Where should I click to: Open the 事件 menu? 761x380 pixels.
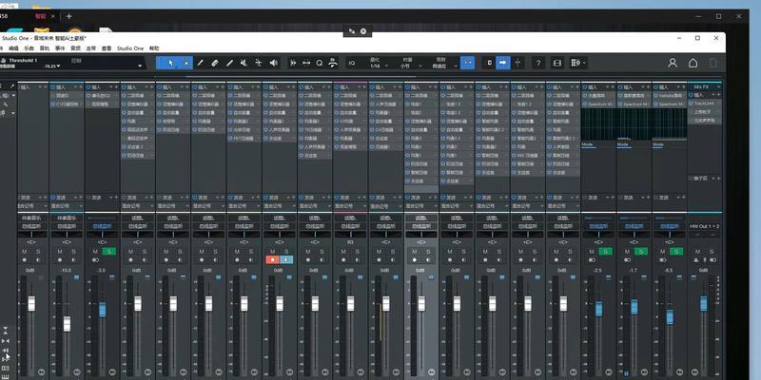tap(60, 48)
